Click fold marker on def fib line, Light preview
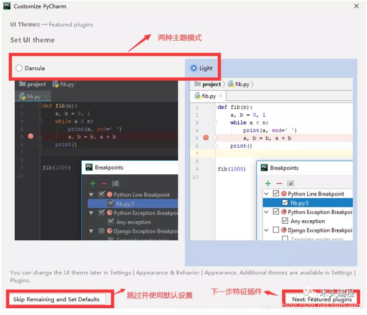The width and height of the screenshot is (367, 315). (215, 107)
